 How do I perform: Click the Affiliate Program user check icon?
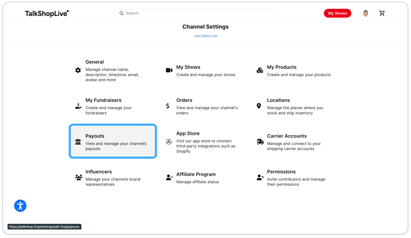click(169, 177)
